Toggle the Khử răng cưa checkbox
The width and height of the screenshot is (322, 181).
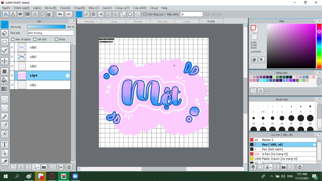[145, 14]
